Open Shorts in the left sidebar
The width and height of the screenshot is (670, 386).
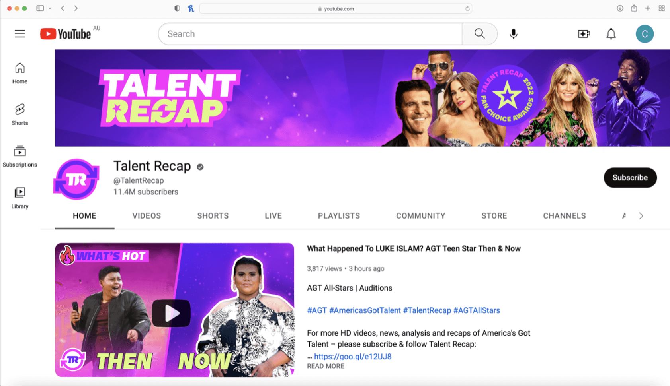tap(20, 114)
